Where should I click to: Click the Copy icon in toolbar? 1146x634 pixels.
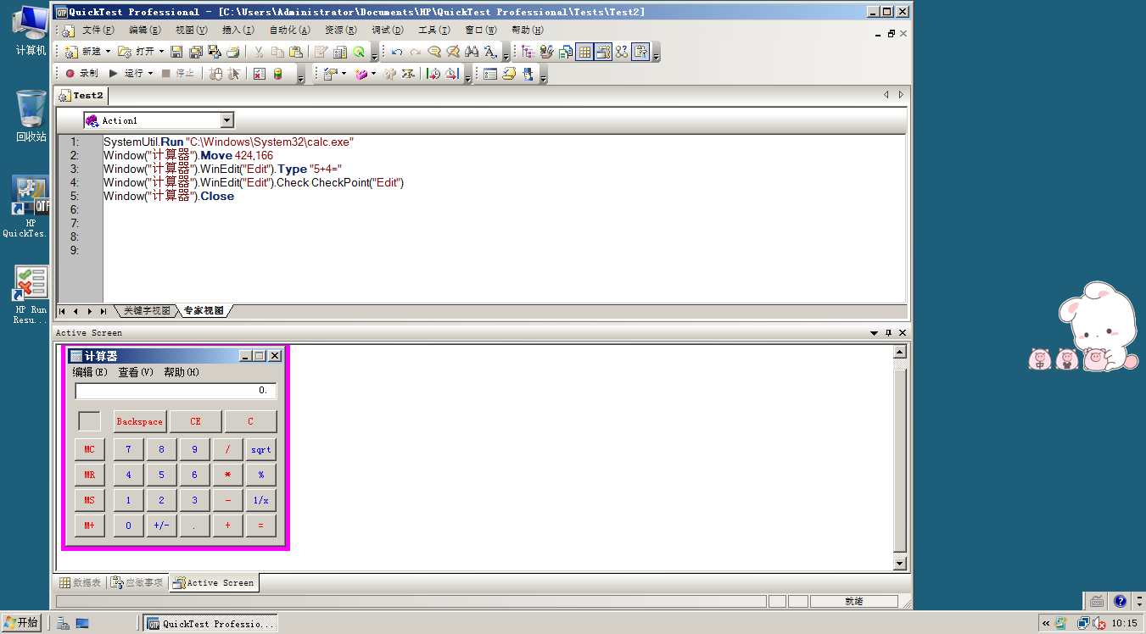(x=277, y=52)
